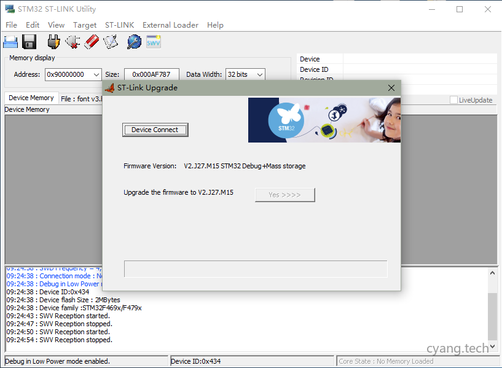
Task: Click the Disconnect from target icon
Action: coord(73,42)
